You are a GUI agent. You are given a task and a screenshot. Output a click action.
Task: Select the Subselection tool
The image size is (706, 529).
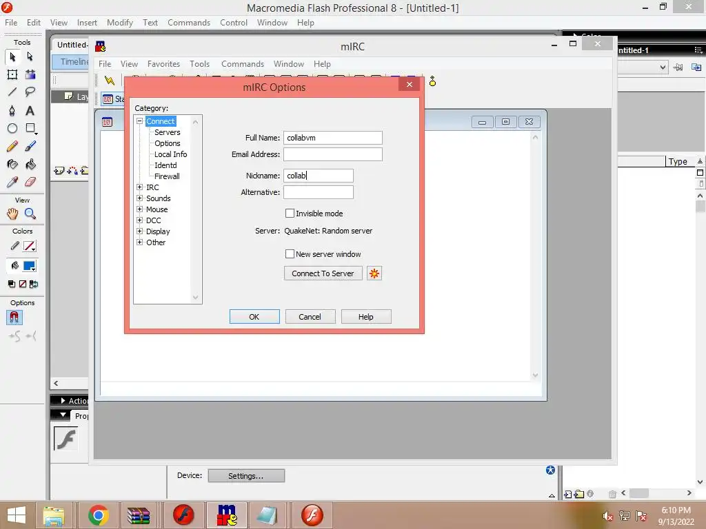click(30, 56)
